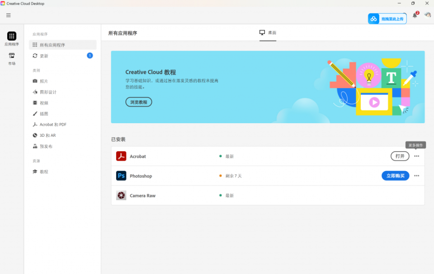Open the 市场 (Marketplace) sidebar icon
This screenshot has width=434, height=274.
click(12, 59)
